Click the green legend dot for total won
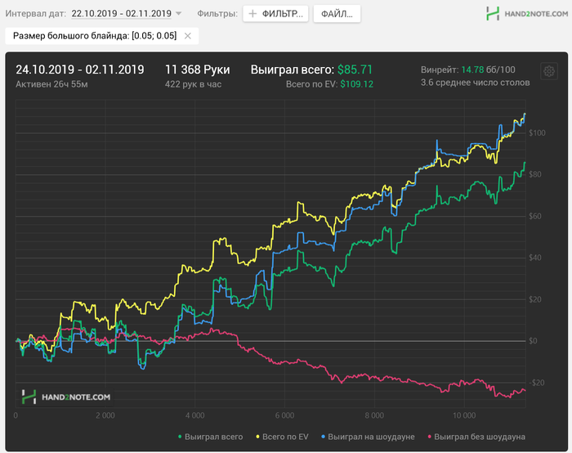 coord(180,437)
